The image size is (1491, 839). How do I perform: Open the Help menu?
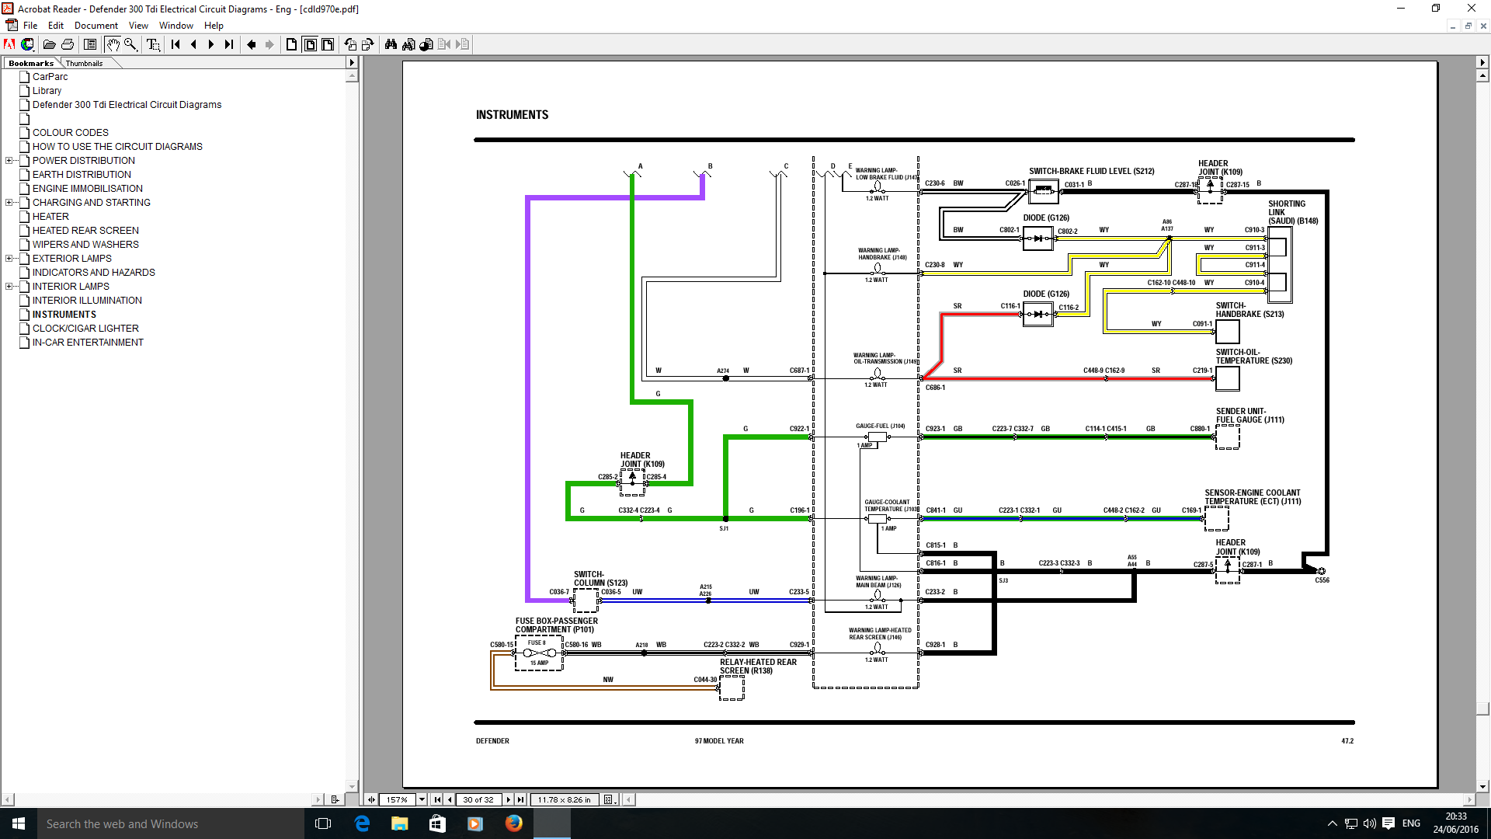coord(214,26)
